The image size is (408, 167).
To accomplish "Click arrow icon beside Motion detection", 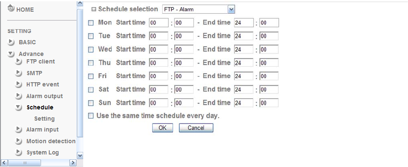I will pos(18,141).
